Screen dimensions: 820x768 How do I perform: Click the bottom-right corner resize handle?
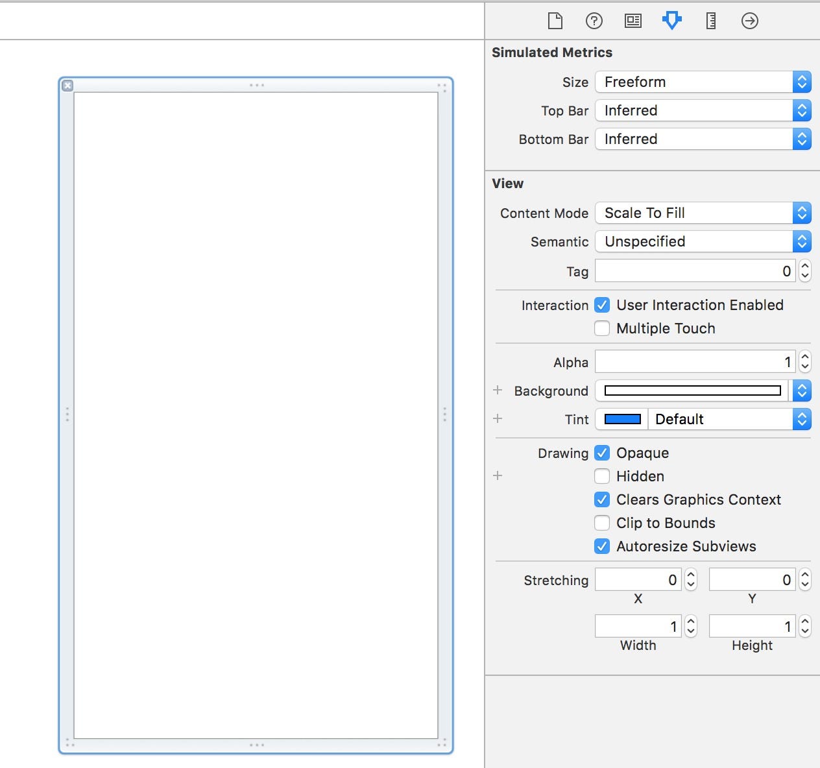tap(442, 743)
